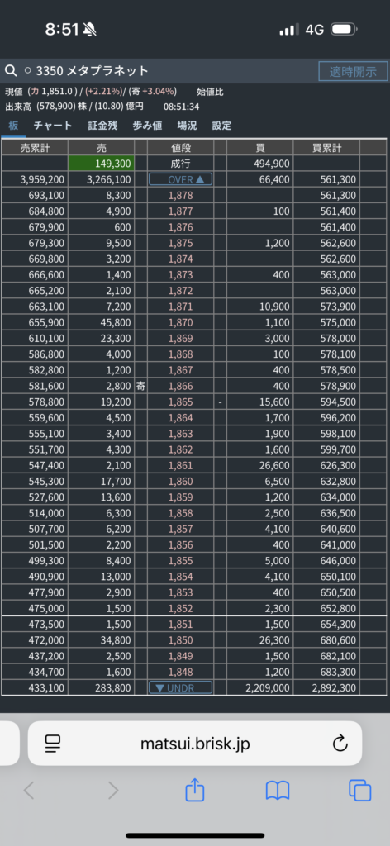Open the Safari share icon
The width and height of the screenshot is (390, 846).
(195, 791)
